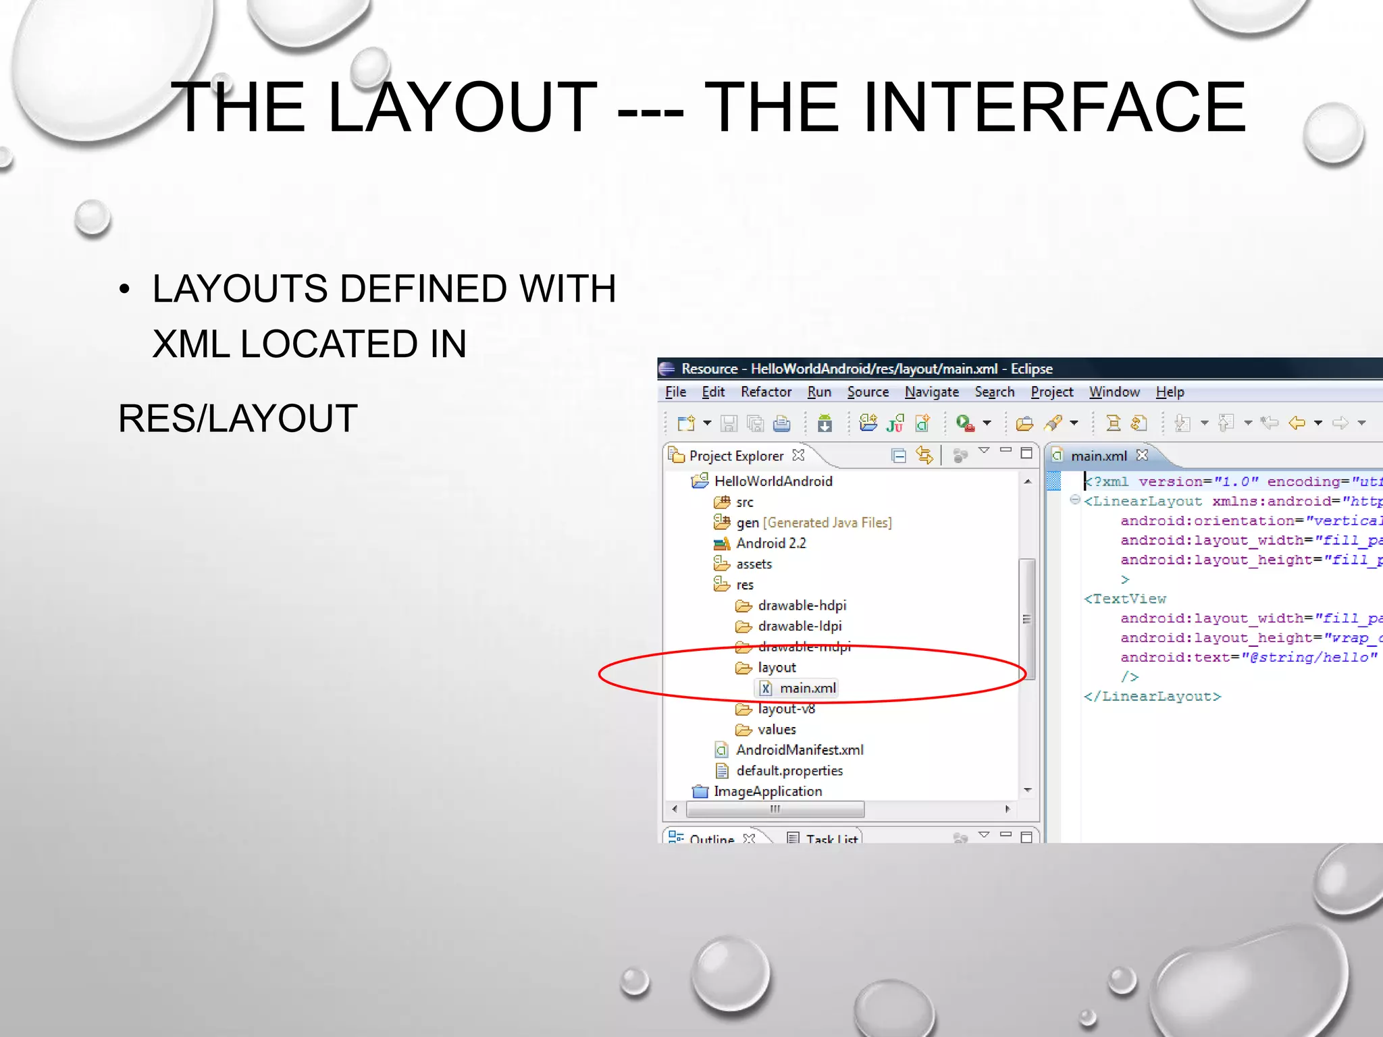Screen dimensions: 1383x1037
Task: Click the Search flashlight toolbar icon
Action: (x=1053, y=423)
